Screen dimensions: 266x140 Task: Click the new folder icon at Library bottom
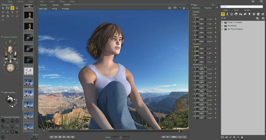[x=223, y=137]
